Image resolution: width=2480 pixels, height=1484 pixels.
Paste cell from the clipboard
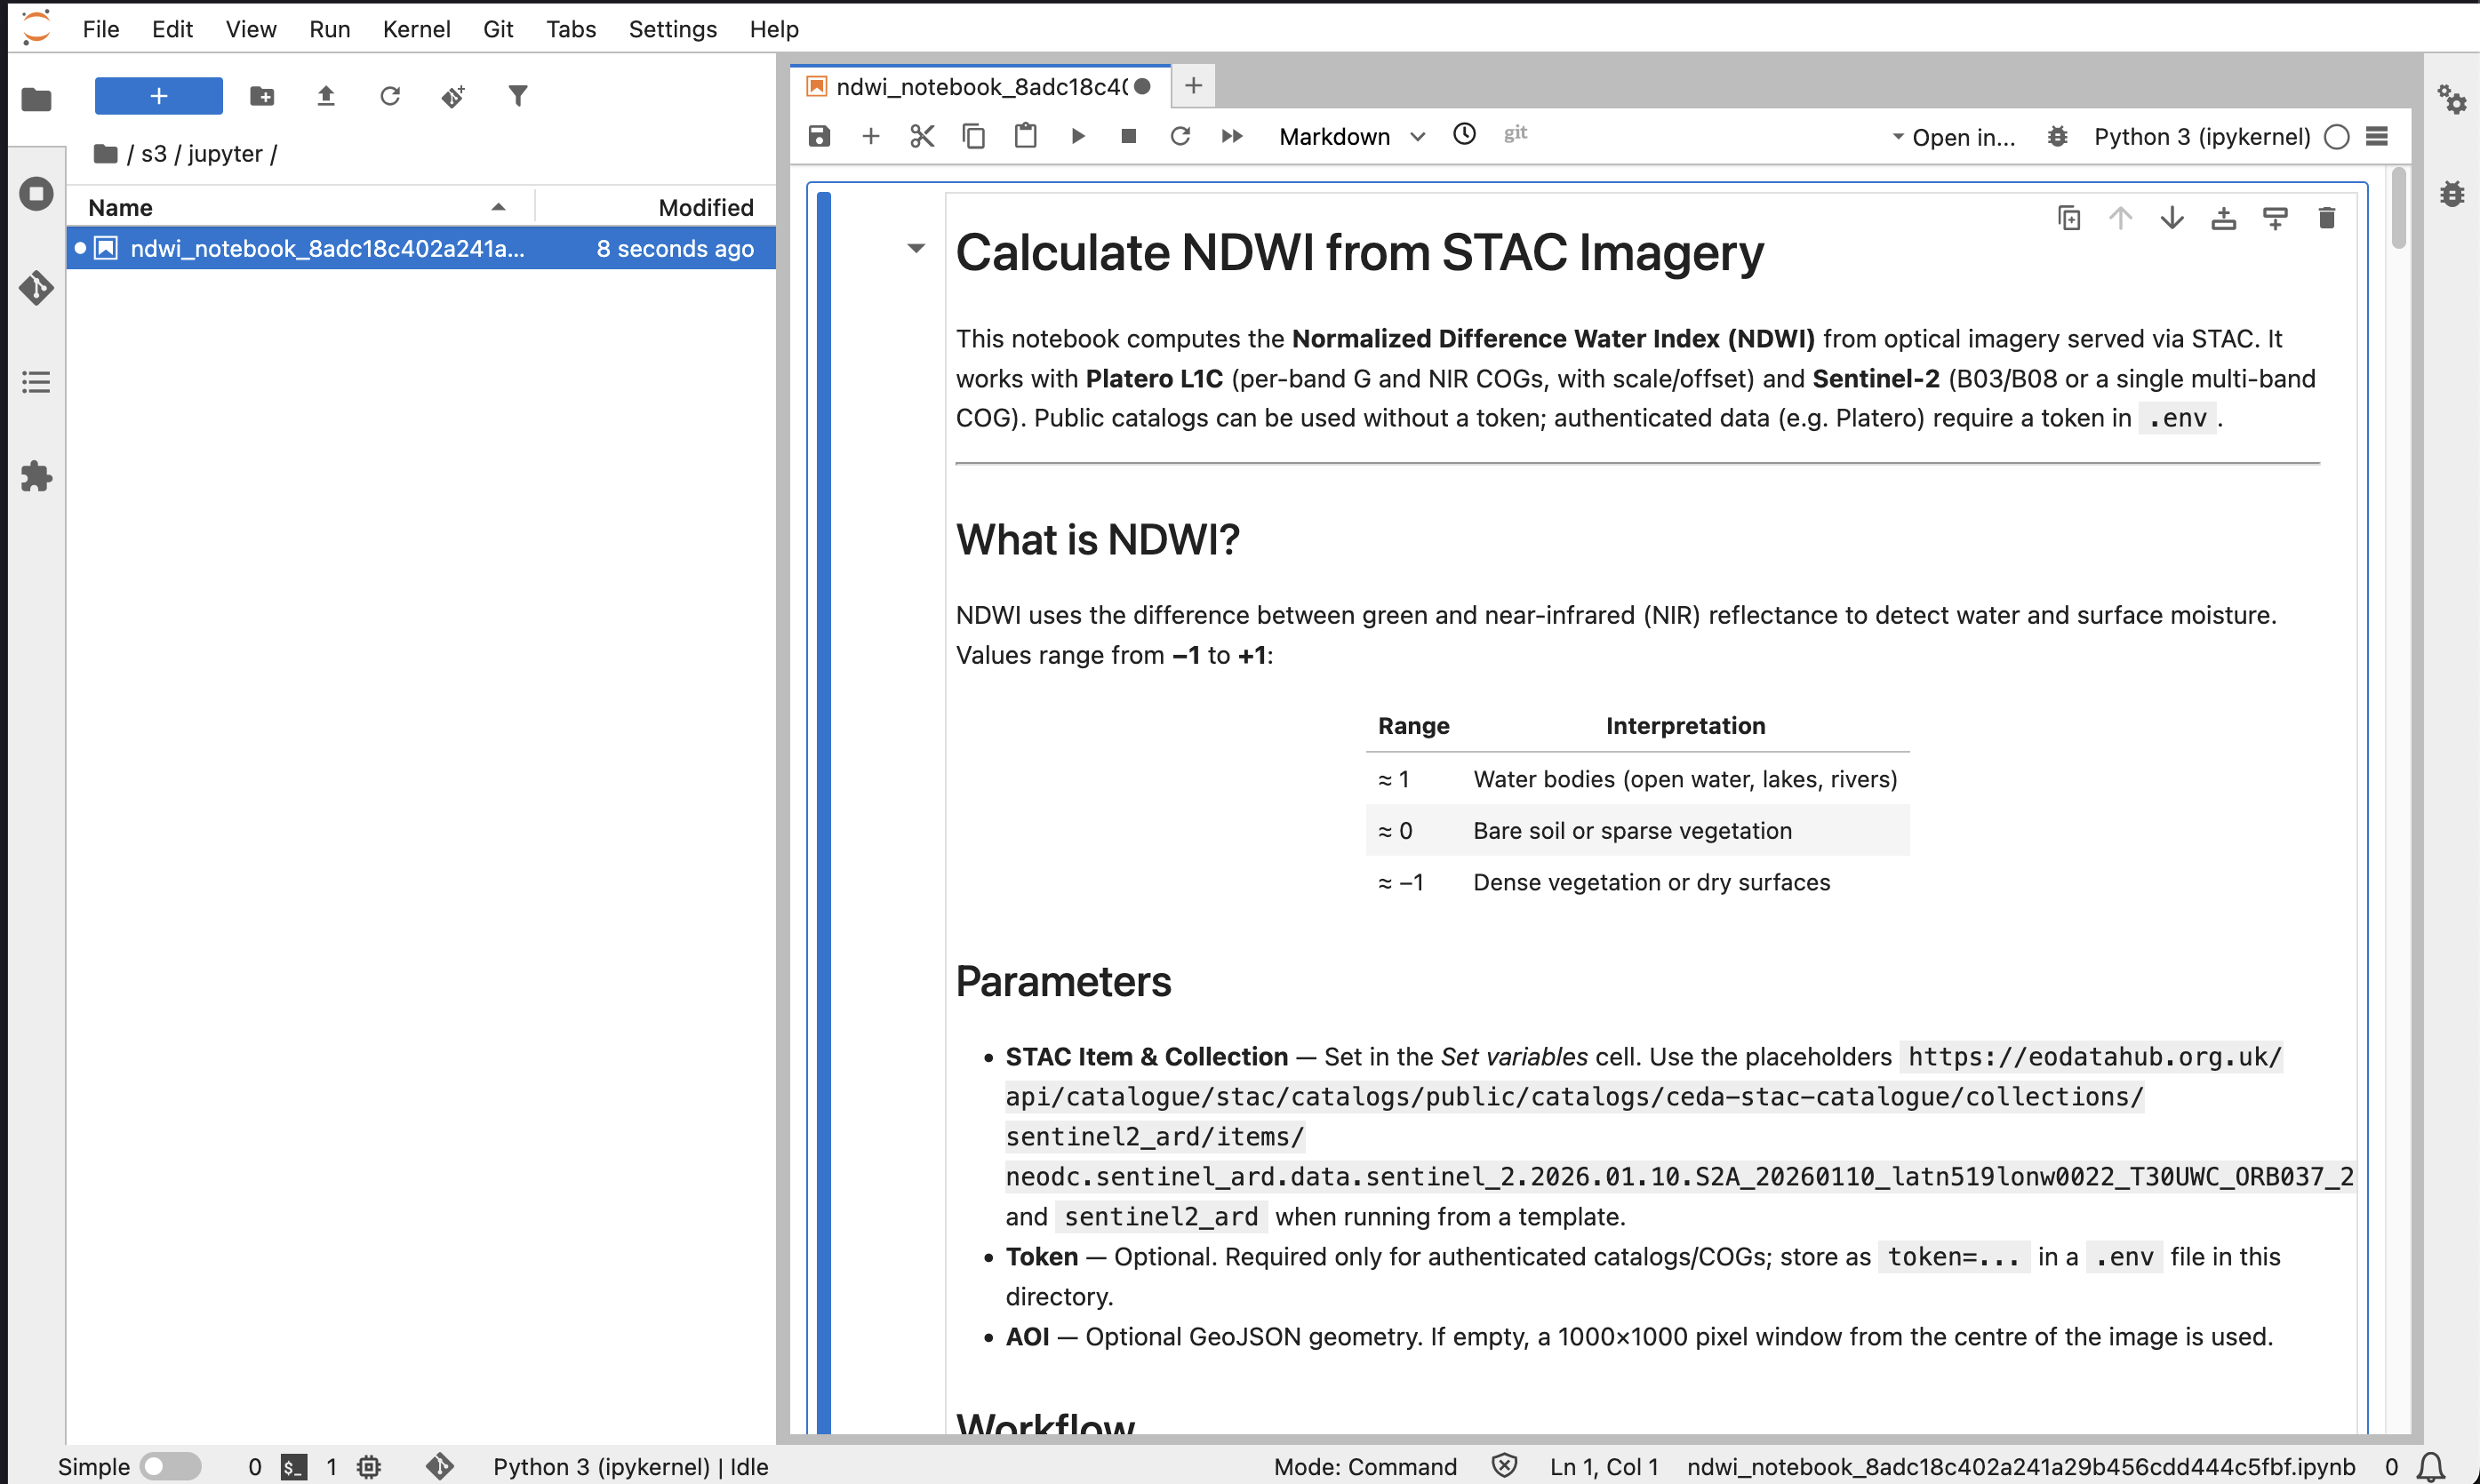(1025, 136)
